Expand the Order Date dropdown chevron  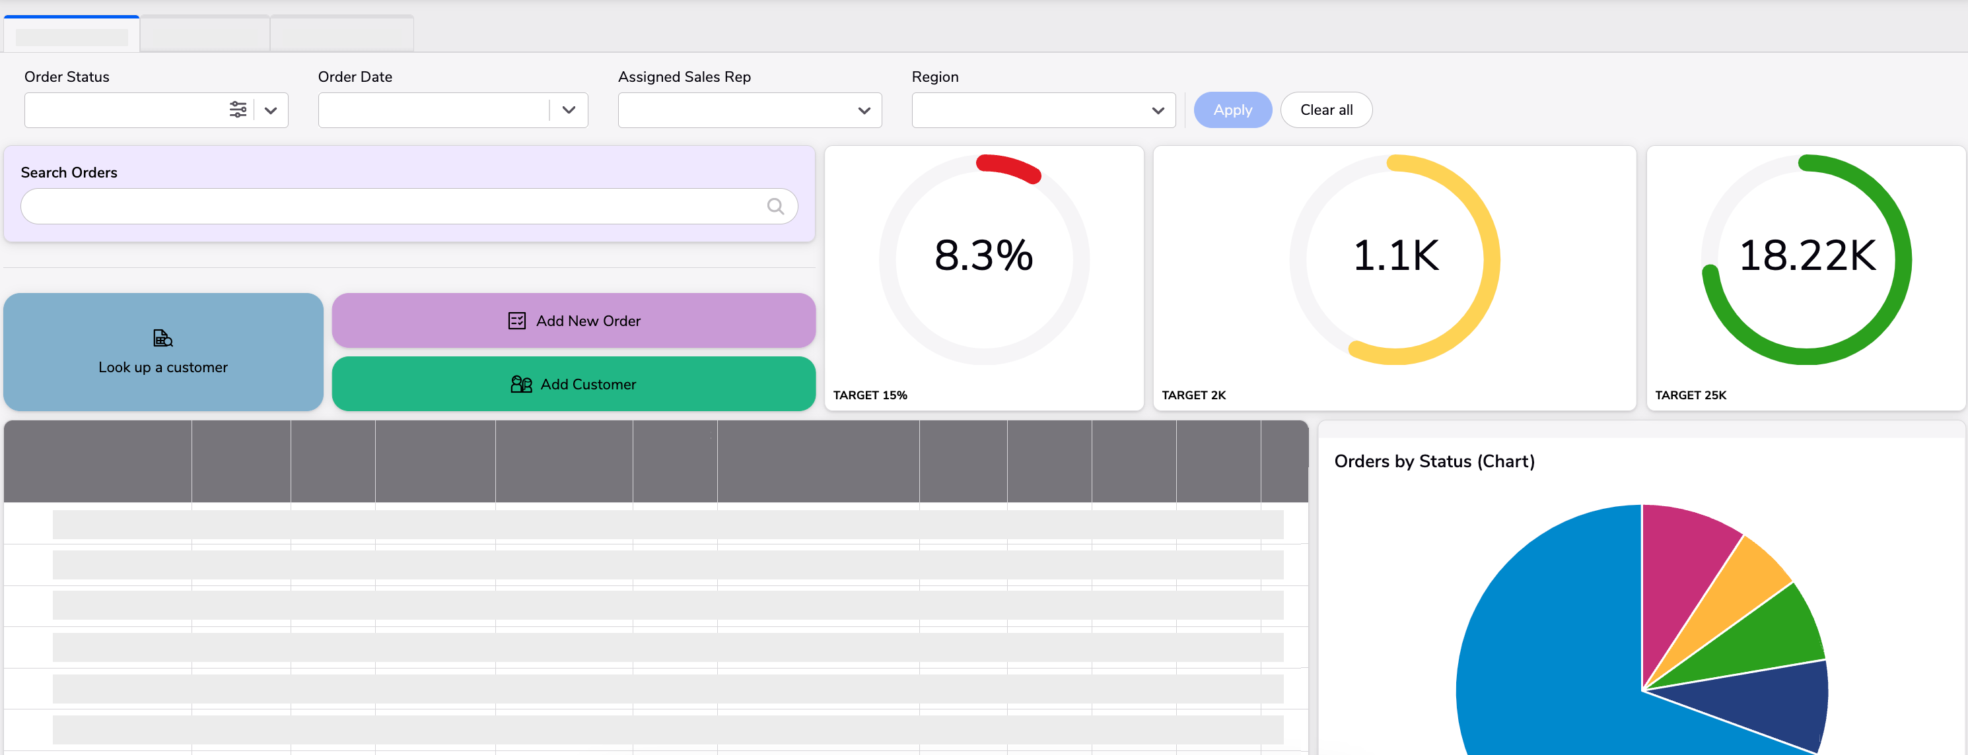click(569, 110)
